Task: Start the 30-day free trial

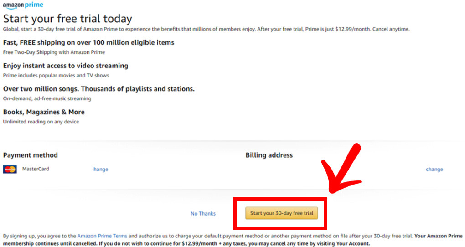Action: pyautogui.click(x=281, y=213)
